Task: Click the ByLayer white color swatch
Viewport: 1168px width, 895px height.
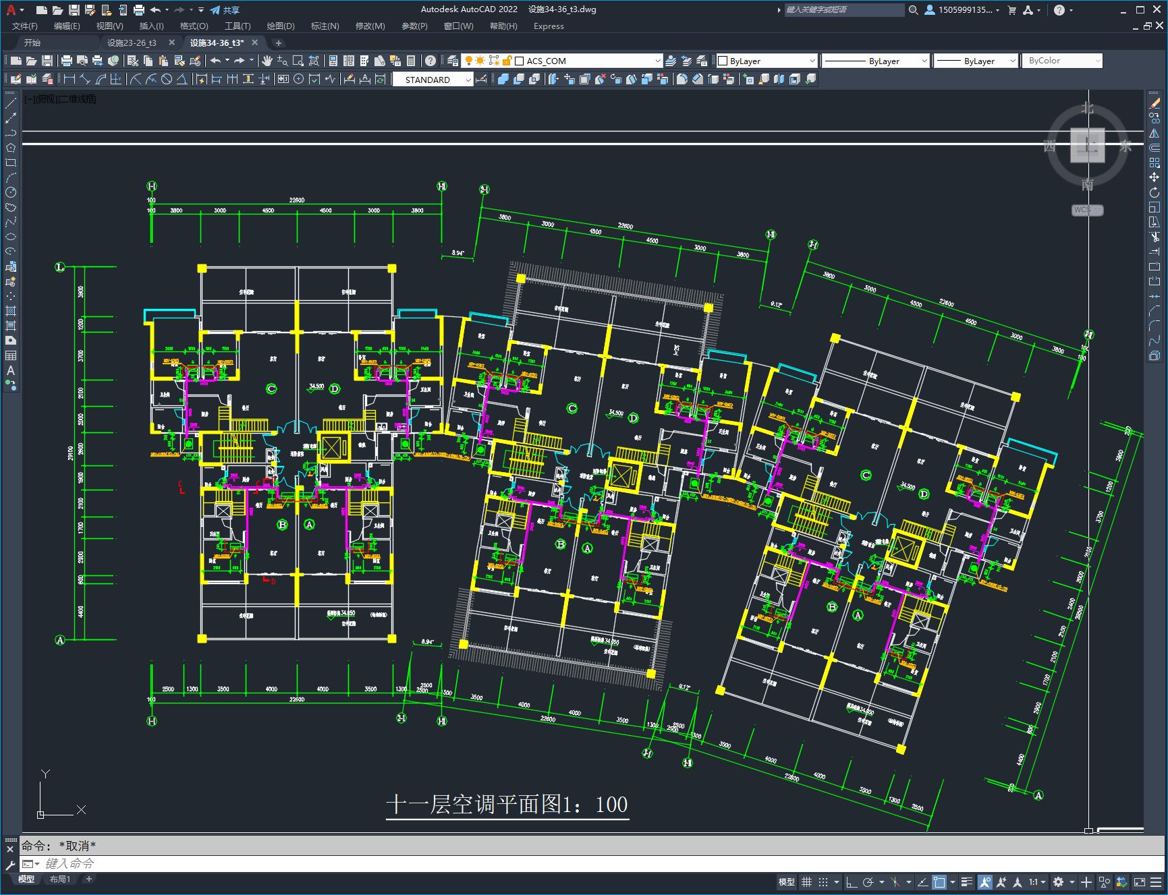Action: 721,61
